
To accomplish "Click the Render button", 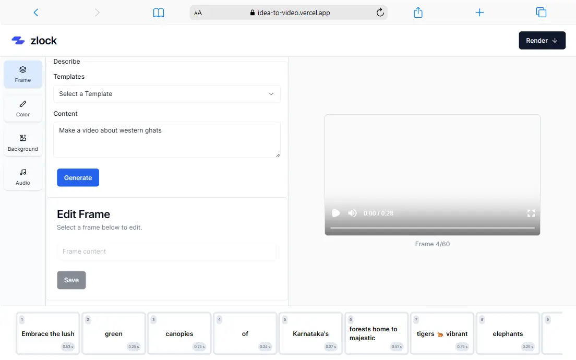I will coord(542,41).
